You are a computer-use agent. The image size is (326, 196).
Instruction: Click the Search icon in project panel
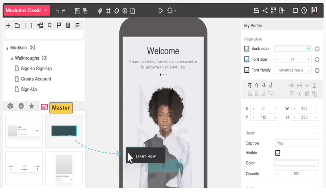click(50, 25)
